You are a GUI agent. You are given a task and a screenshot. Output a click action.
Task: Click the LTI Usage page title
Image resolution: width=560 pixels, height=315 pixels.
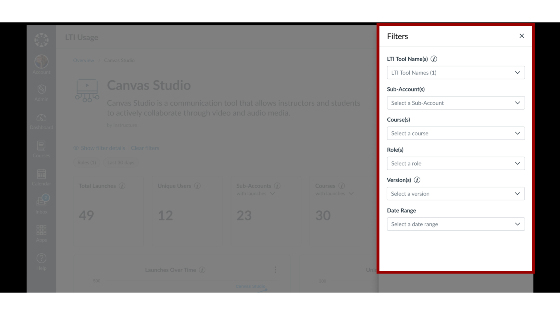click(x=82, y=37)
